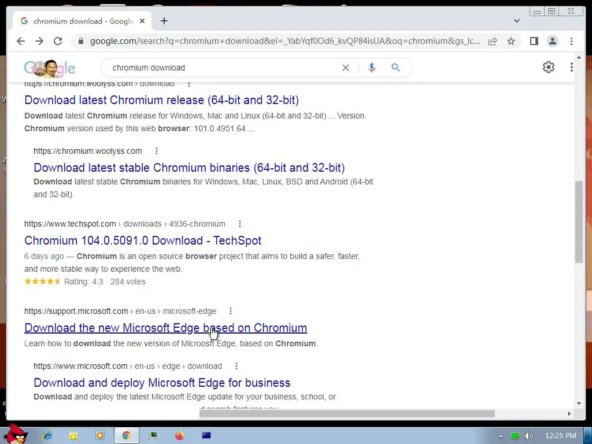The width and height of the screenshot is (592, 444).
Task: Go back using the browser back arrow
Action: pos(21,41)
